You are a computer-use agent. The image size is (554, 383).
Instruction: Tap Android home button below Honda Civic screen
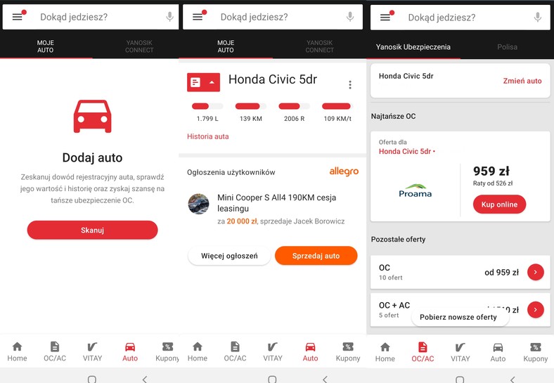(272, 379)
